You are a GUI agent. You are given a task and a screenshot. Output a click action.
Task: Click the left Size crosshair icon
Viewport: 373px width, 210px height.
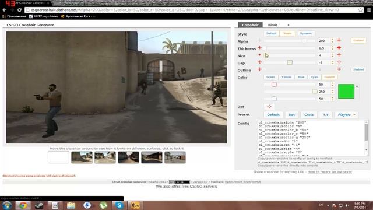[260, 55]
